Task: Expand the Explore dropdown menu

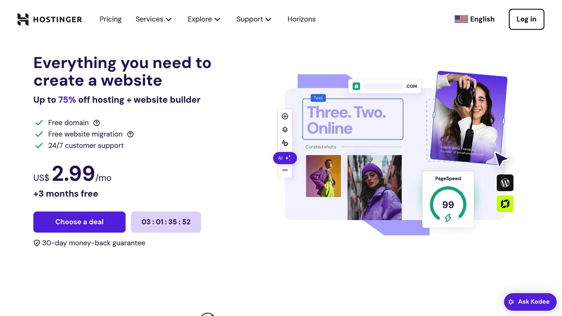Action: [204, 19]
